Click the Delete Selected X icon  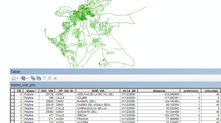(x=55, y=78)
